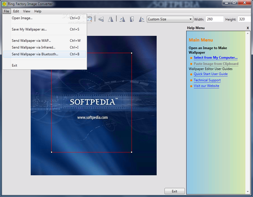
Task: Choose Save My Wallpaper as...
Action: [x=45, y=29]
